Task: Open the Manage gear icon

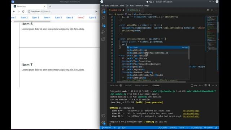Action: 104,122
